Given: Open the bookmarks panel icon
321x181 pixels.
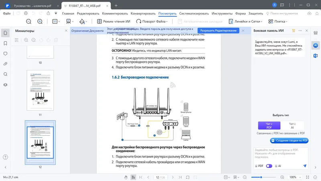Looking at the screenshot, I should point(6,43).
